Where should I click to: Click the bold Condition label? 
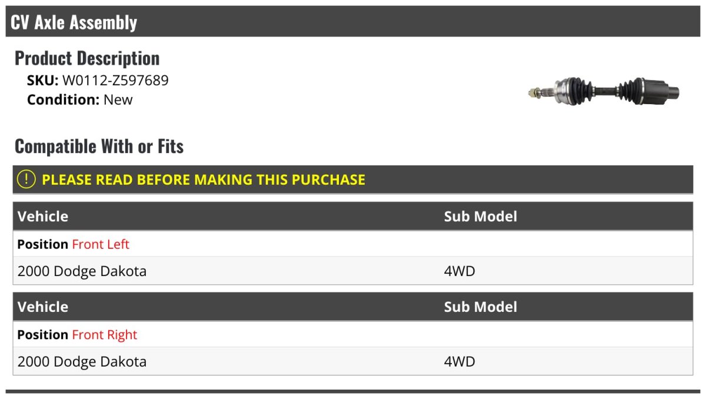point(63,99)
